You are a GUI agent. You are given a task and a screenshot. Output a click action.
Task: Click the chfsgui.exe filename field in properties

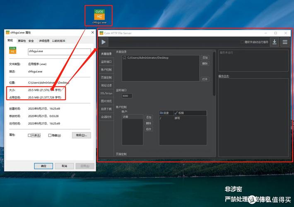click(x=60, y=52)
